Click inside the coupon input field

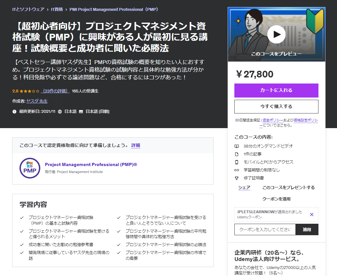pyautogui.click(x=265, y=229)
